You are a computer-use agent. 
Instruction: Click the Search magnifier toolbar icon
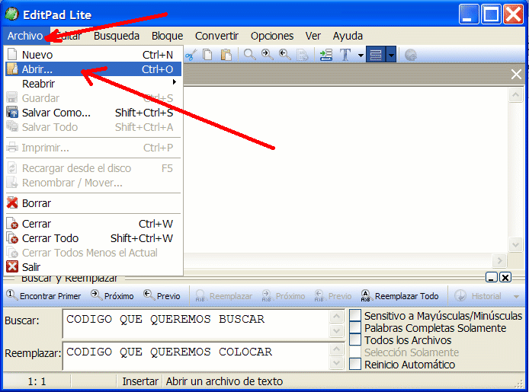point(249,55)
